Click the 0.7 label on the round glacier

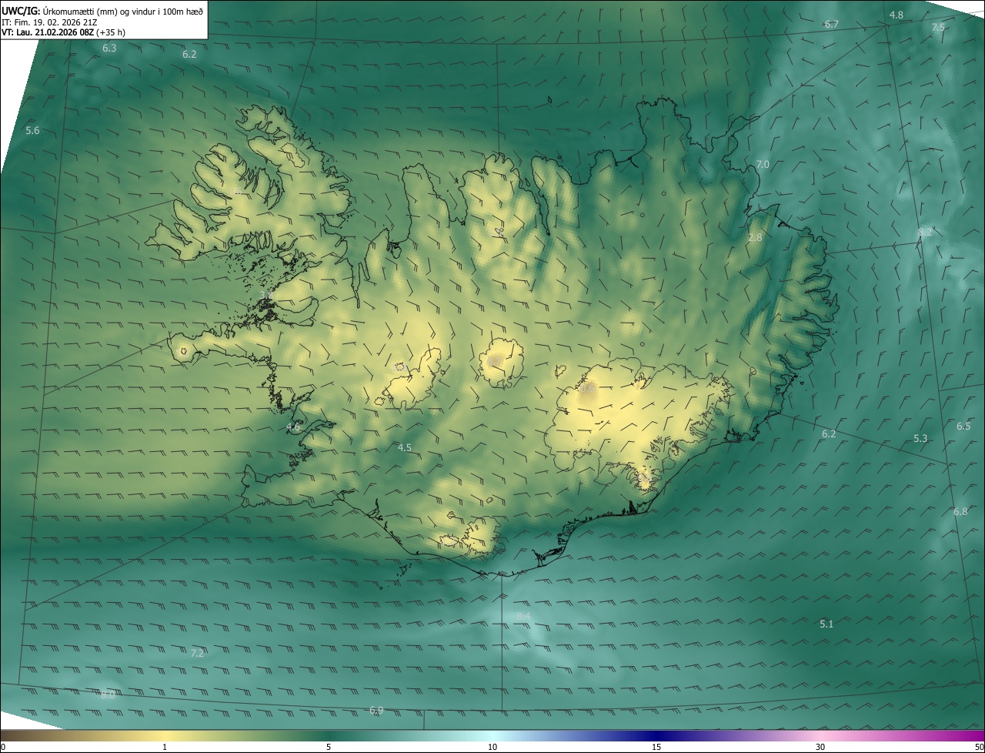[495, 360]
